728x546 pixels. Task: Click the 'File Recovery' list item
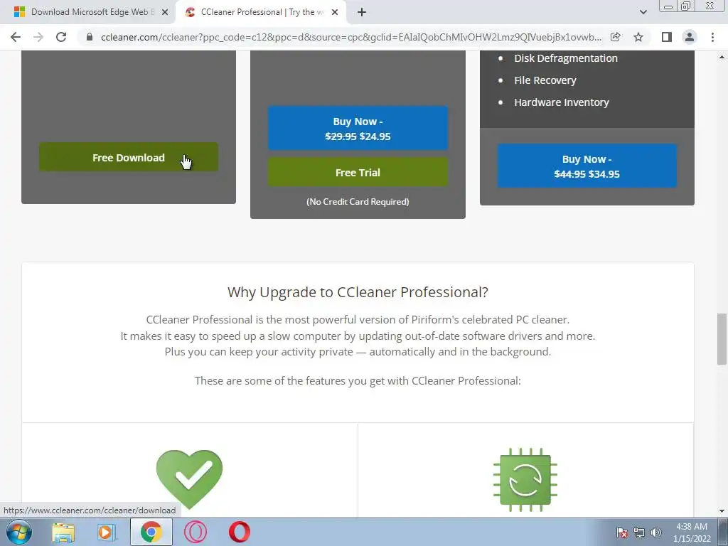point(545,80)
